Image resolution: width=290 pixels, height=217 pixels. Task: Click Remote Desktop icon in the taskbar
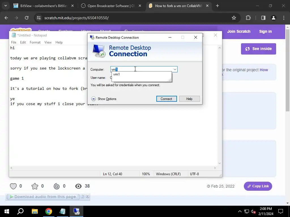(76, 211)
